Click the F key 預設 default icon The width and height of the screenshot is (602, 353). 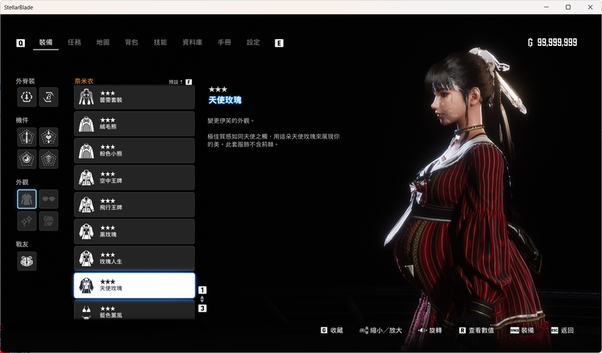[189, 82]
